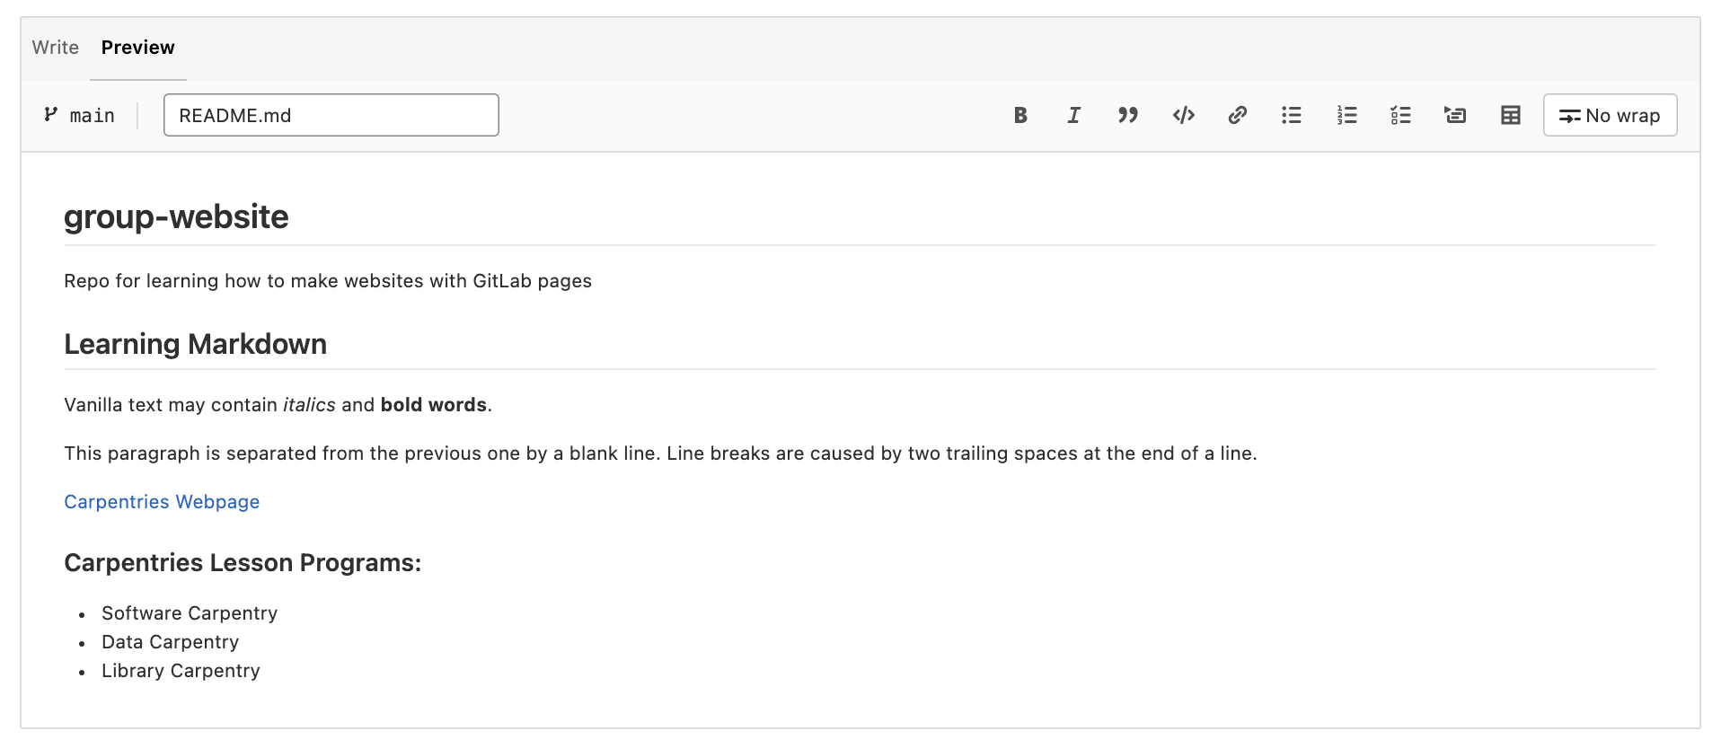This screenshot has height=740, width=1730.
Task: Toggle the No wrap setting
Action: click(x=1610, y=115)
